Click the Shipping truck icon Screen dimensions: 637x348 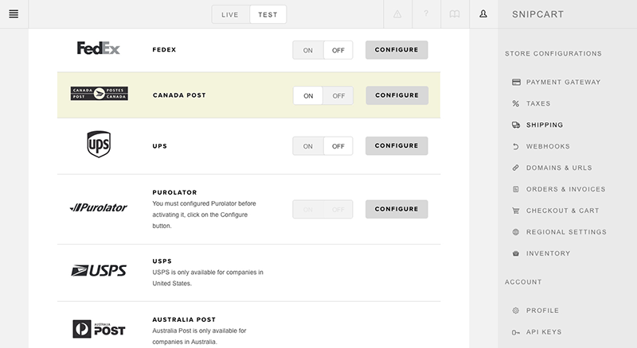[516, 125]
